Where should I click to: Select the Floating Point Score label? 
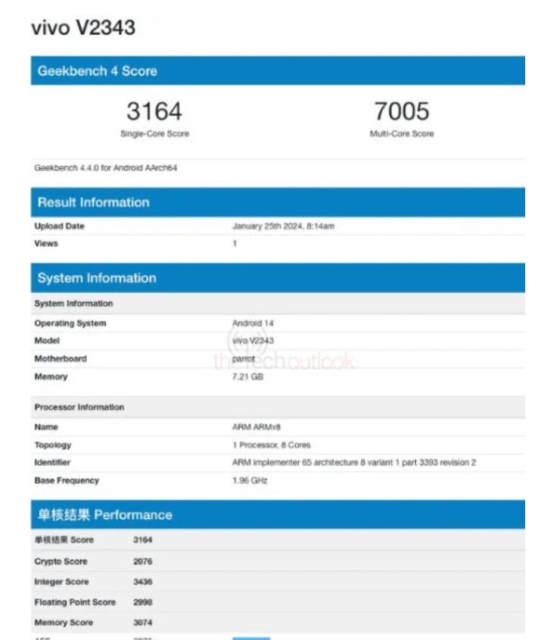pos(75,602)
